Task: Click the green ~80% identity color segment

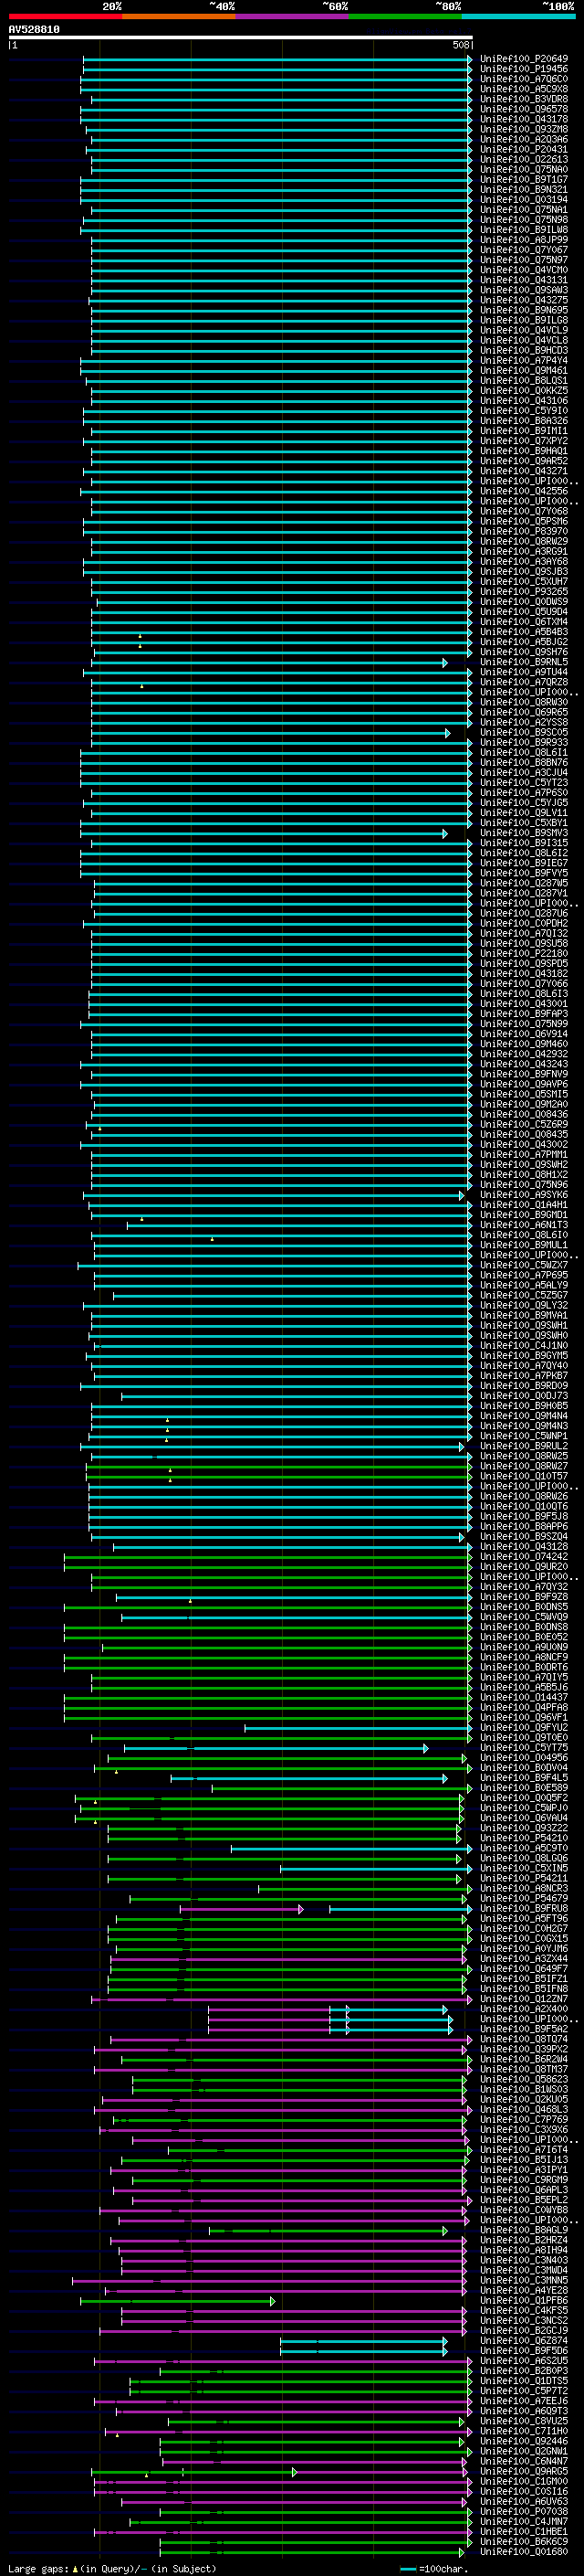Action: pyautogui.click(x=405, y=16)
